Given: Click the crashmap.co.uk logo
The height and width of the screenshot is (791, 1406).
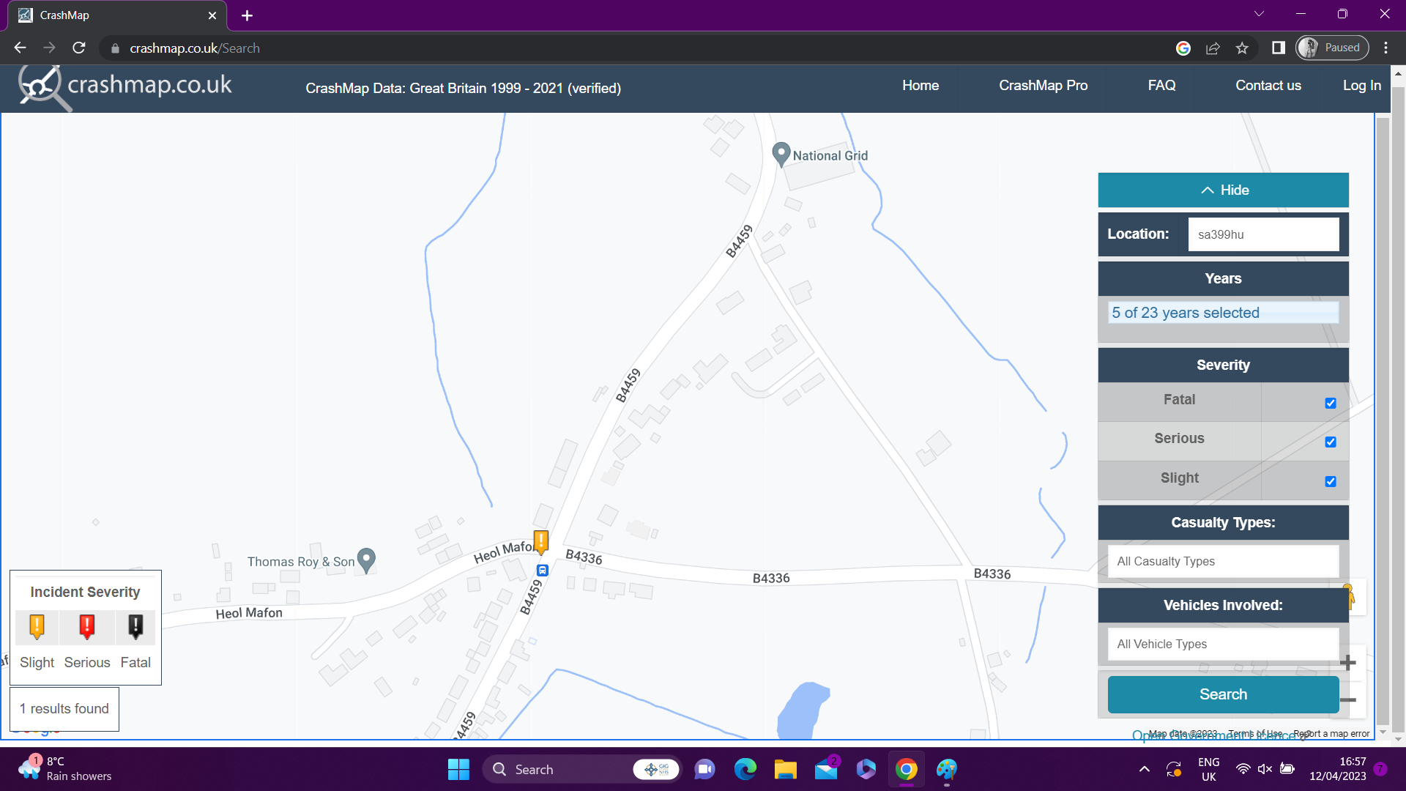Looking at the screenshot, I should click(x=125, y=86).
